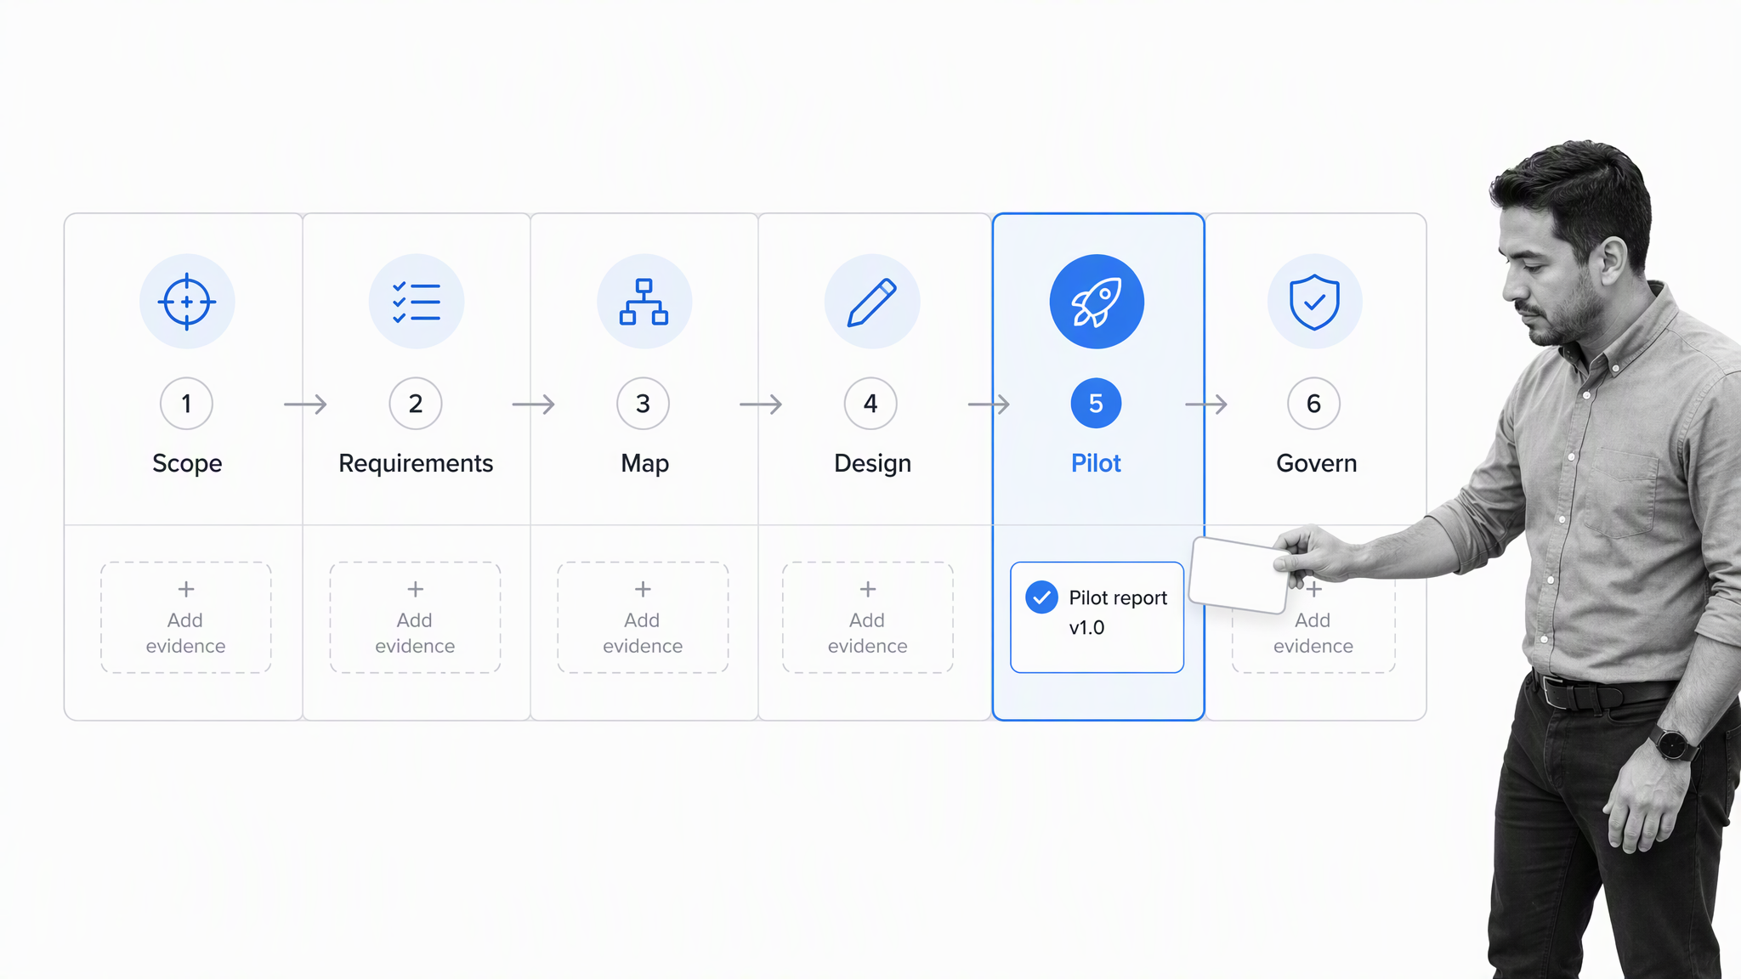The image size is (1741, 979).
Task: Click the plus icon under Scope
Action: (186, 589)
